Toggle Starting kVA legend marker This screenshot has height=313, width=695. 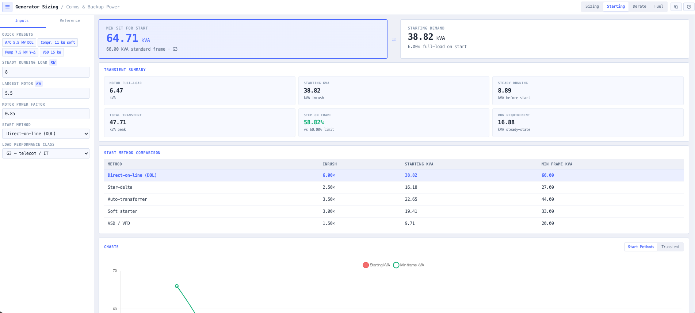coord(366,265)
